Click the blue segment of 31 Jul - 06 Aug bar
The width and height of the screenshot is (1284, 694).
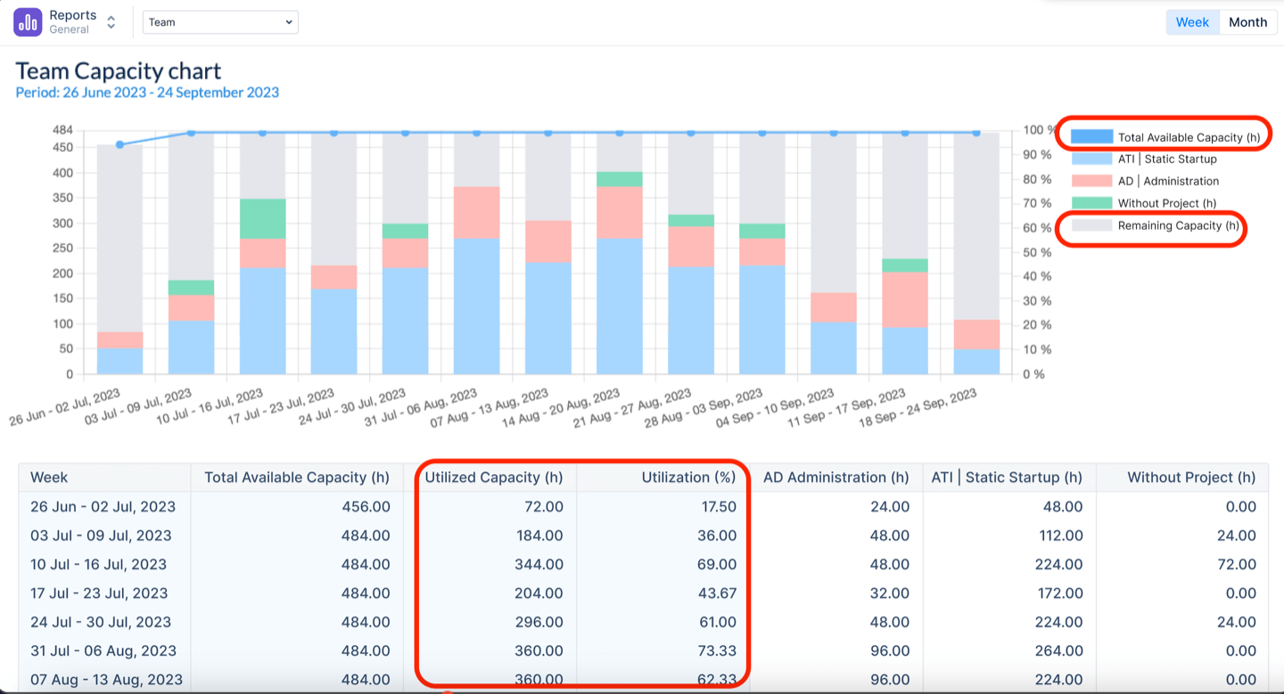click(476, 306)
